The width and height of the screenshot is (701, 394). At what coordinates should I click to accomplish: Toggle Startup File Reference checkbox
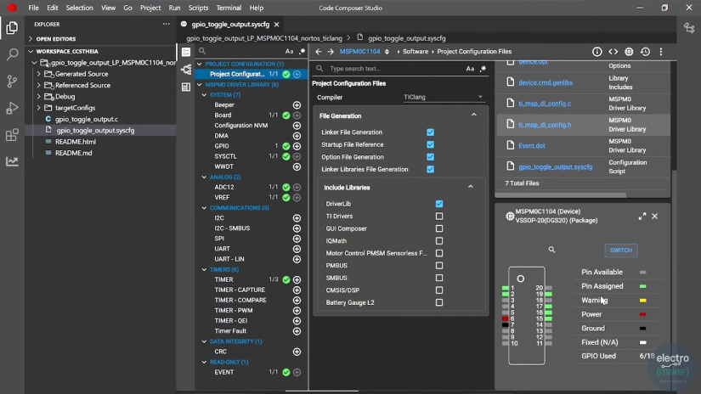[430, 144]
